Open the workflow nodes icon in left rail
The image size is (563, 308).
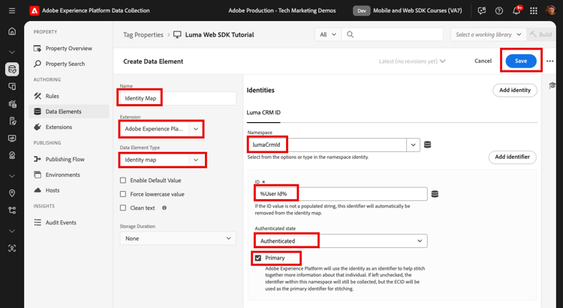[x=12, y=211]
